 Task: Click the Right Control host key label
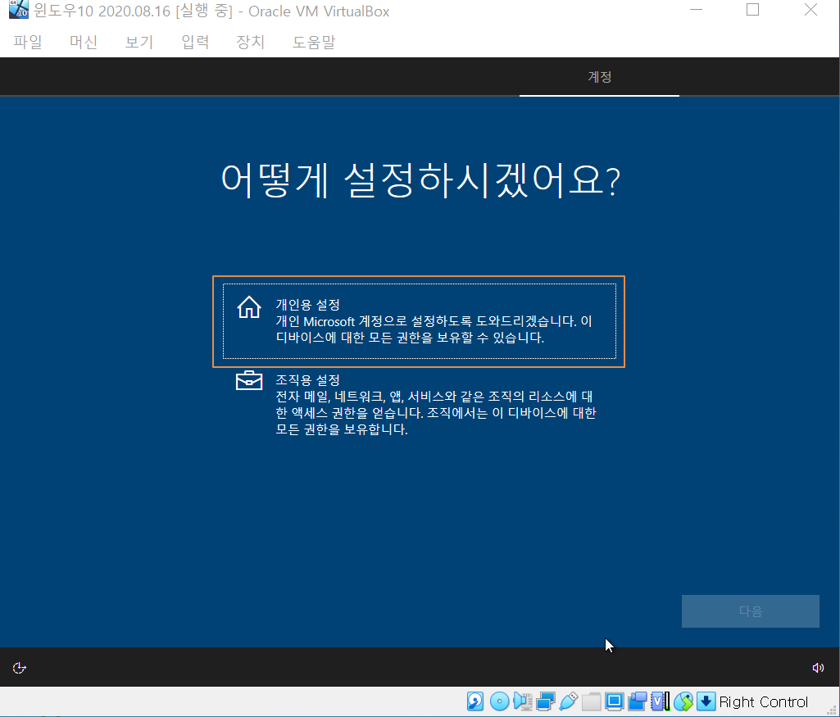(764, 701)
